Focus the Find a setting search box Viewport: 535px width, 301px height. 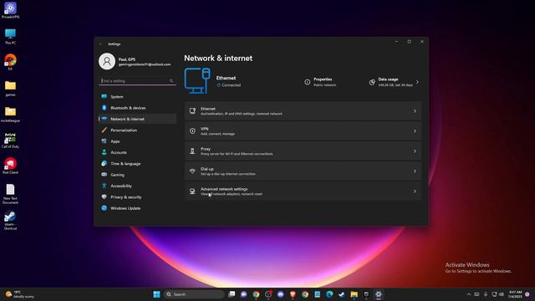(x=137, y=81)
